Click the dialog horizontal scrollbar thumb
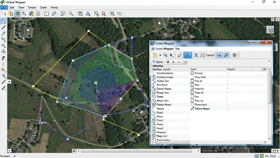The height and width of the screenshot is (158, 280). pyautogui.click(x=173, y=142)
